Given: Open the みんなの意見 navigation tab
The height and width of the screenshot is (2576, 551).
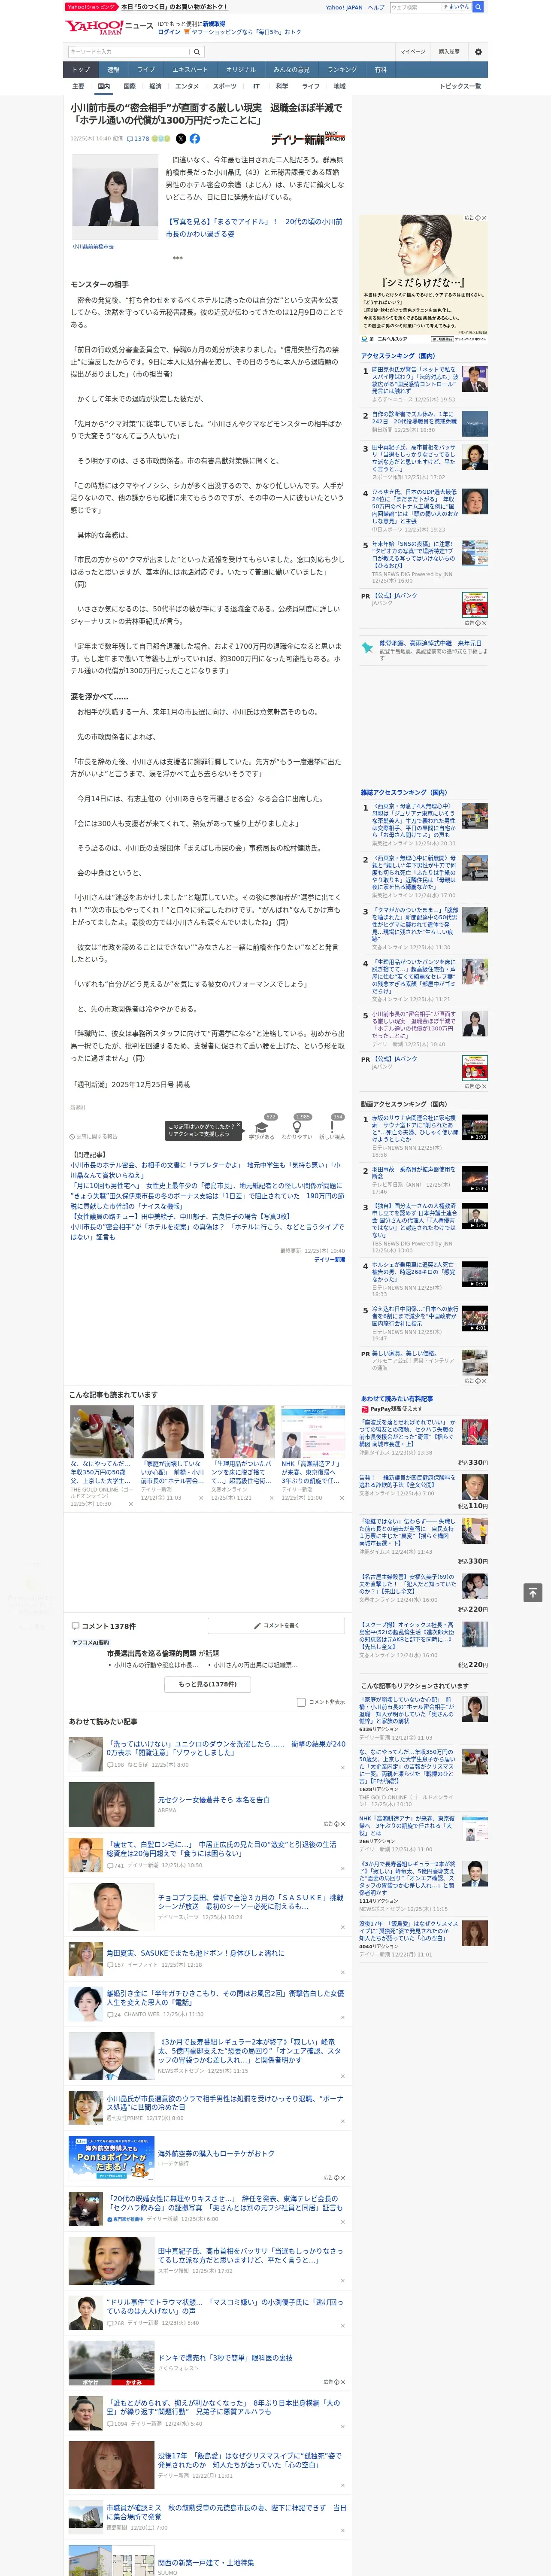Looking at the screenshot, I should (292, 70).
